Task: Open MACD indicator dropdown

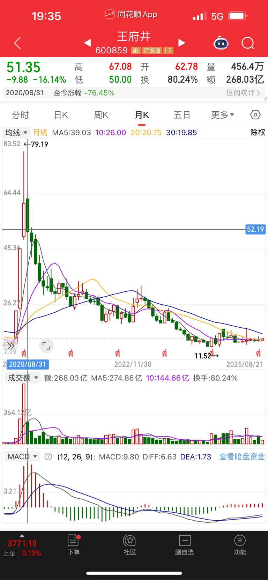Action: [x=22, y=456]
